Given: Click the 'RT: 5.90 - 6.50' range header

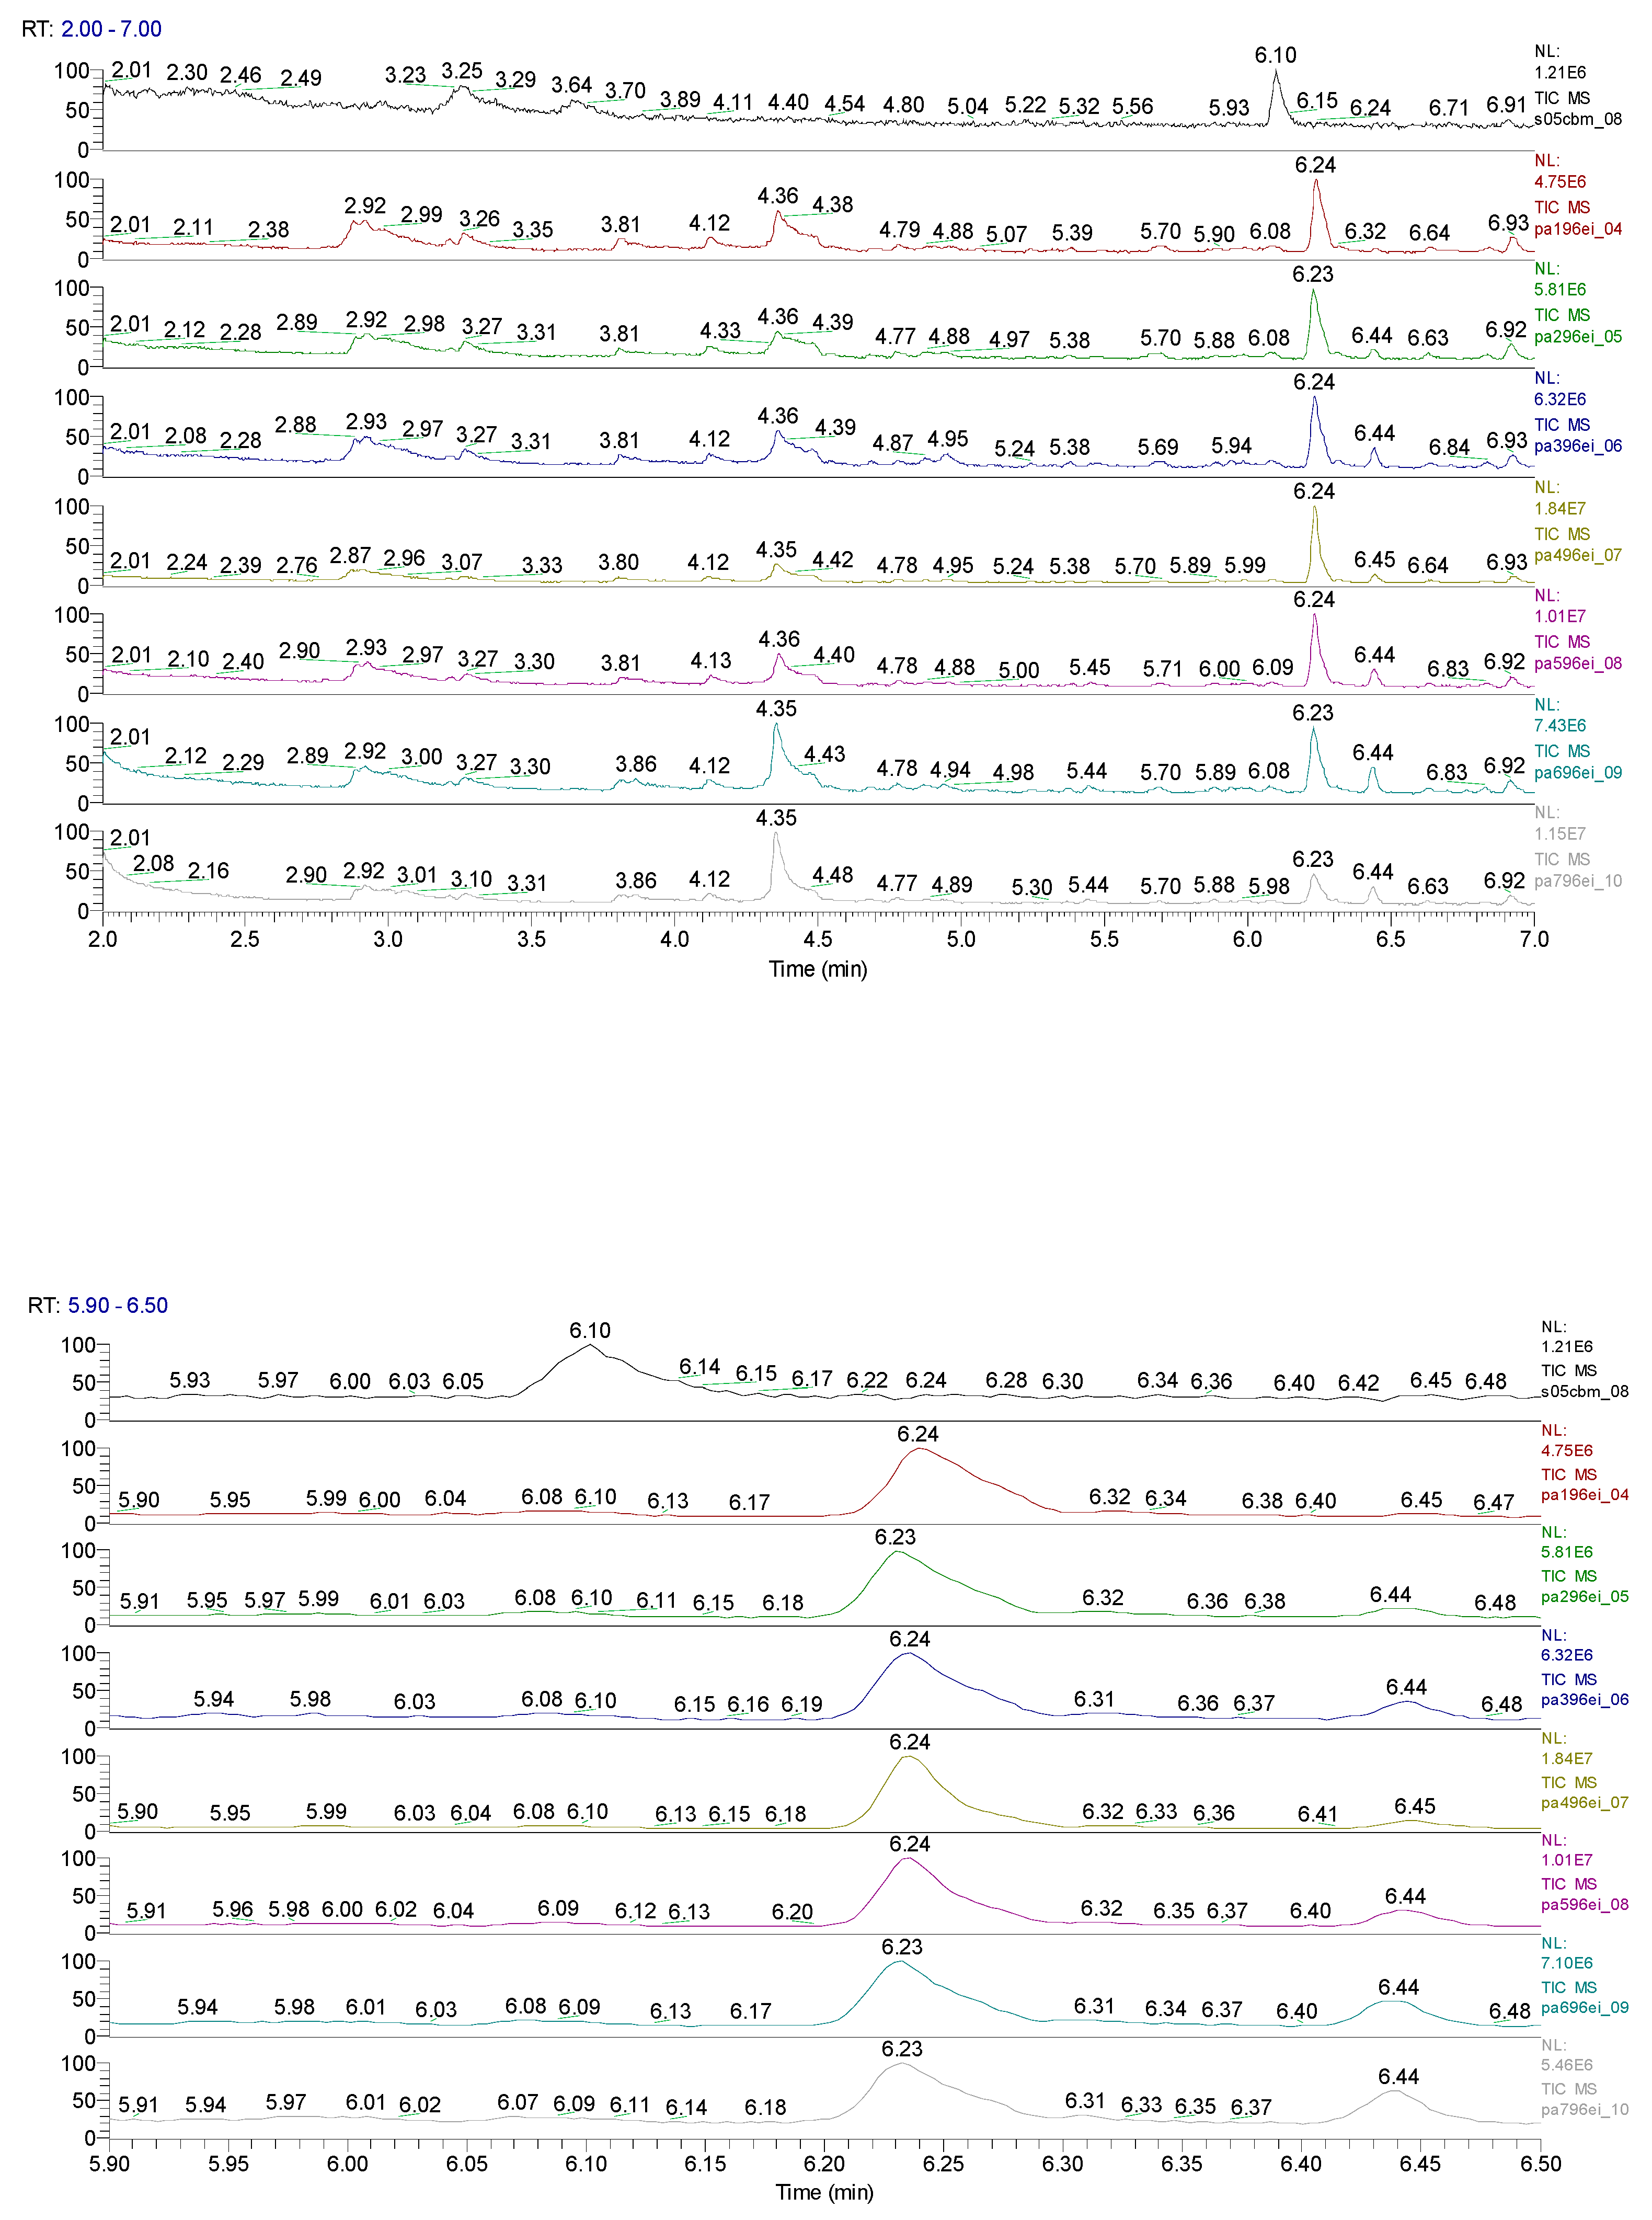Looking at the screenshot, I should click(x=98, y=1305).
